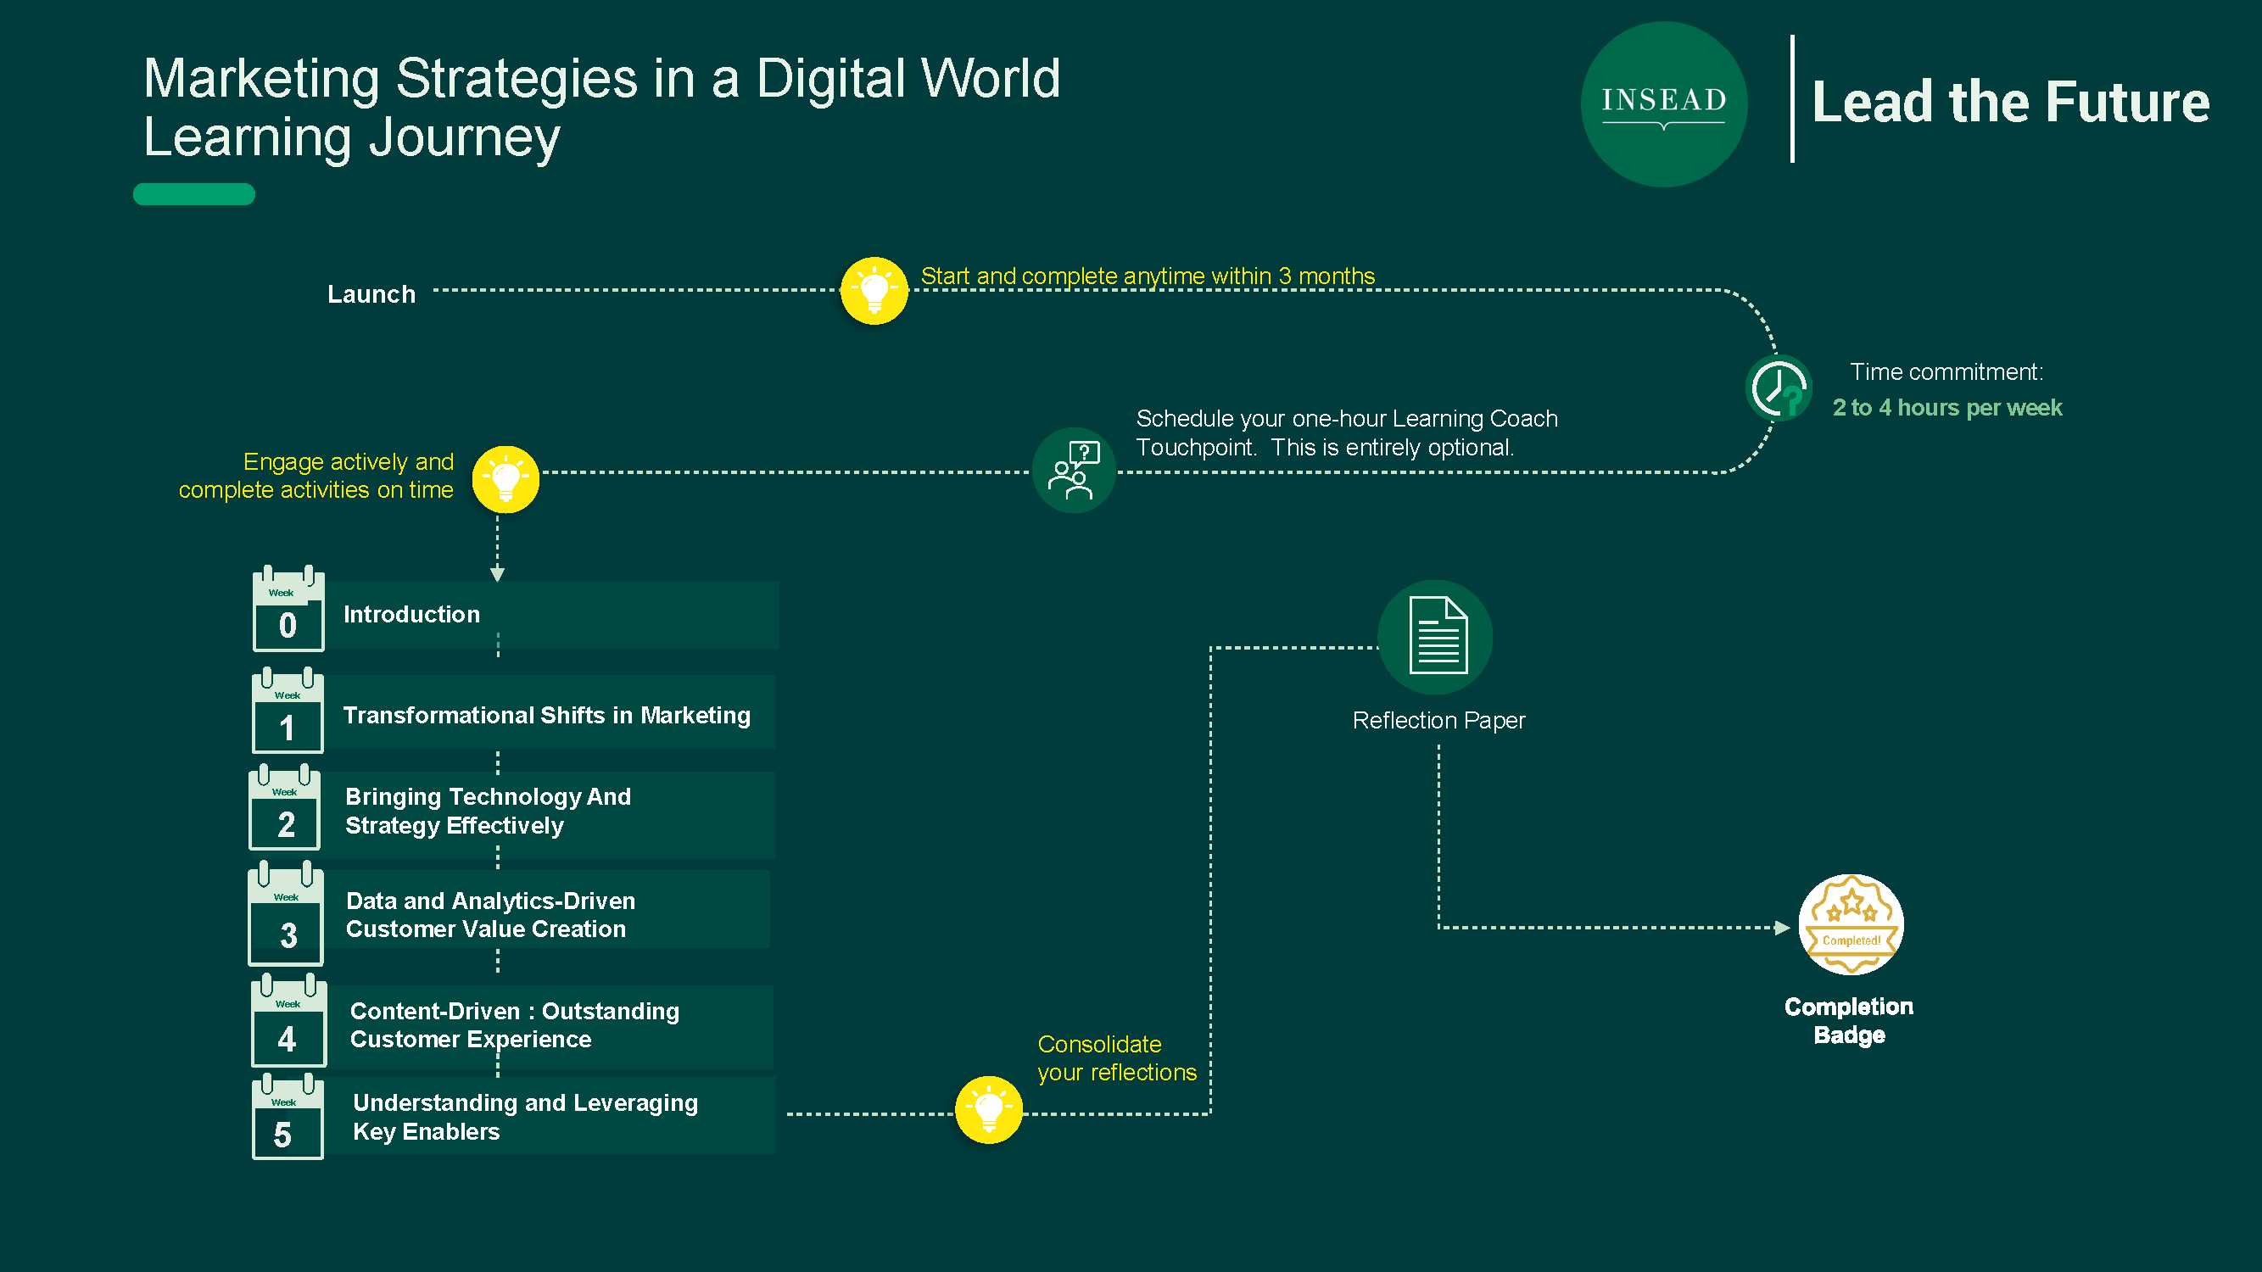The height and width of the screenshot is (1272, 2262).
Task: Open the Introduction week bar
Action: point(553,615)
